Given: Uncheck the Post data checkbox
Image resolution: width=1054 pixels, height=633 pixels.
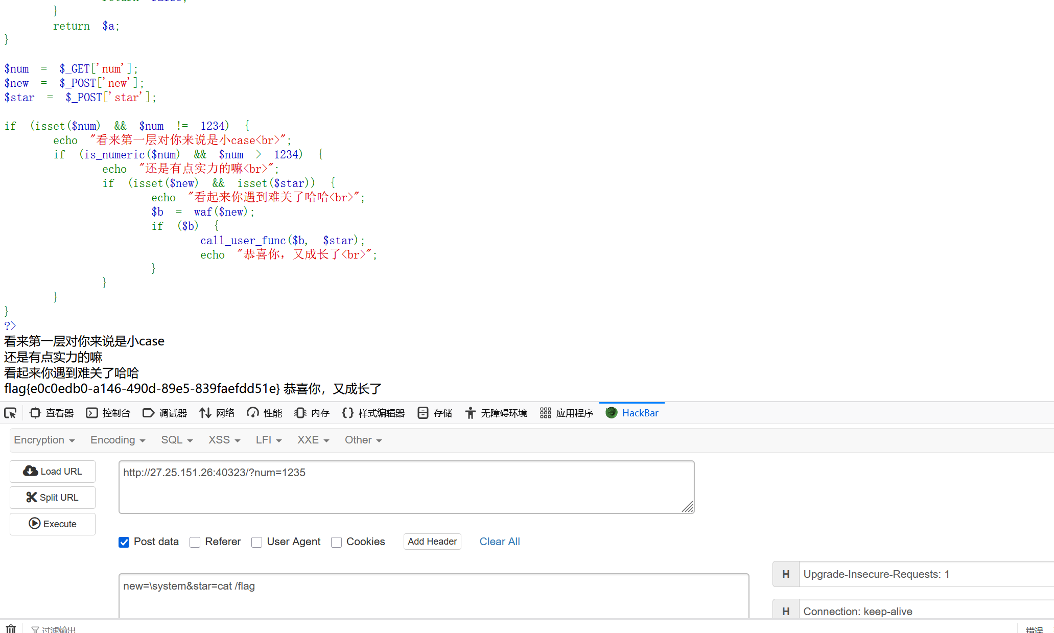Looking at the screenshot, I should point(124,542).
